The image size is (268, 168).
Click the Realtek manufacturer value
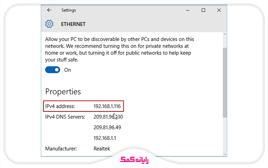click(102, 149)
